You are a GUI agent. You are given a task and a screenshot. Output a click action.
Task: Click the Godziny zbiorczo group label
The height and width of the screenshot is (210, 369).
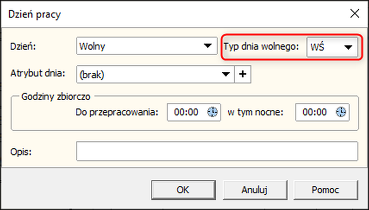point(56,97)
